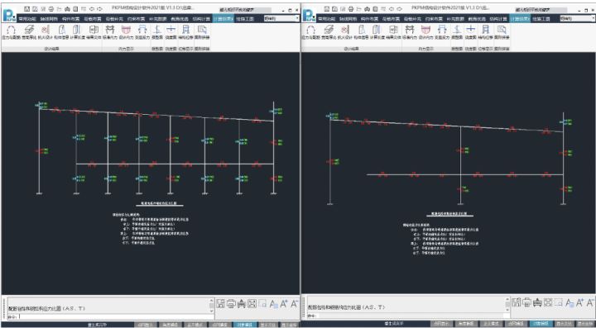Click command history scrollbar in right window

coord(507,305)
